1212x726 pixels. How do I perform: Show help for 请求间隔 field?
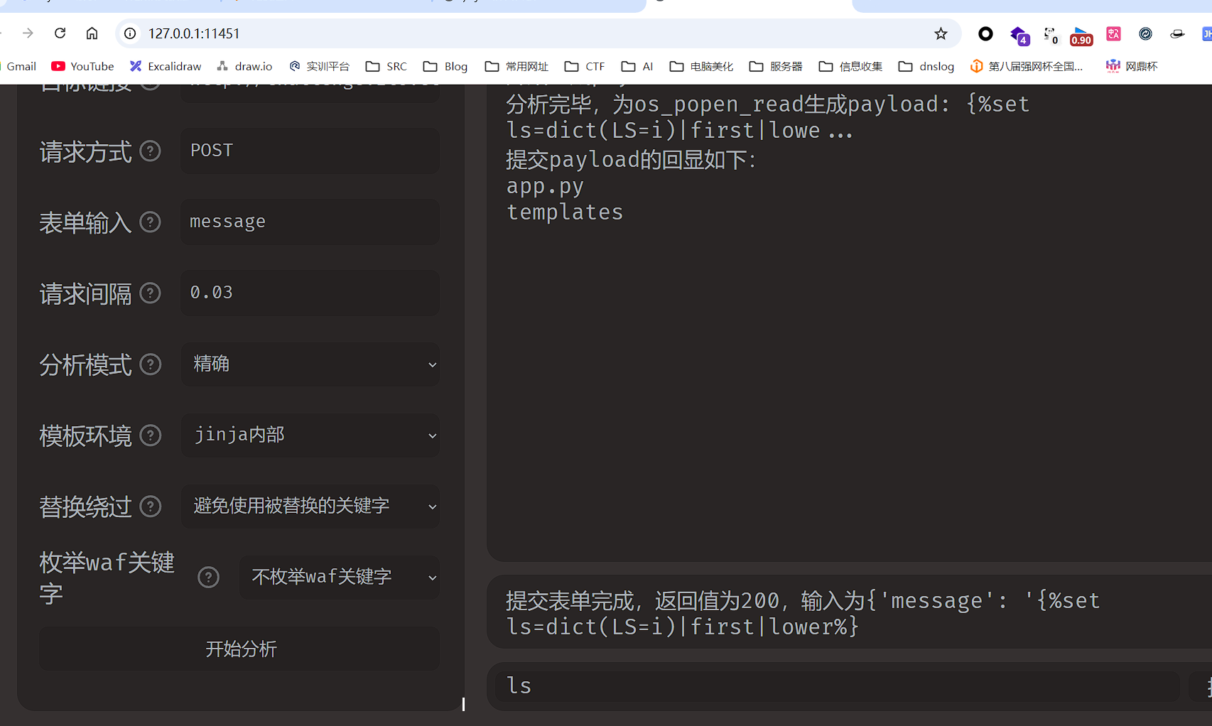pyautogui.click(x=150, y=293)
